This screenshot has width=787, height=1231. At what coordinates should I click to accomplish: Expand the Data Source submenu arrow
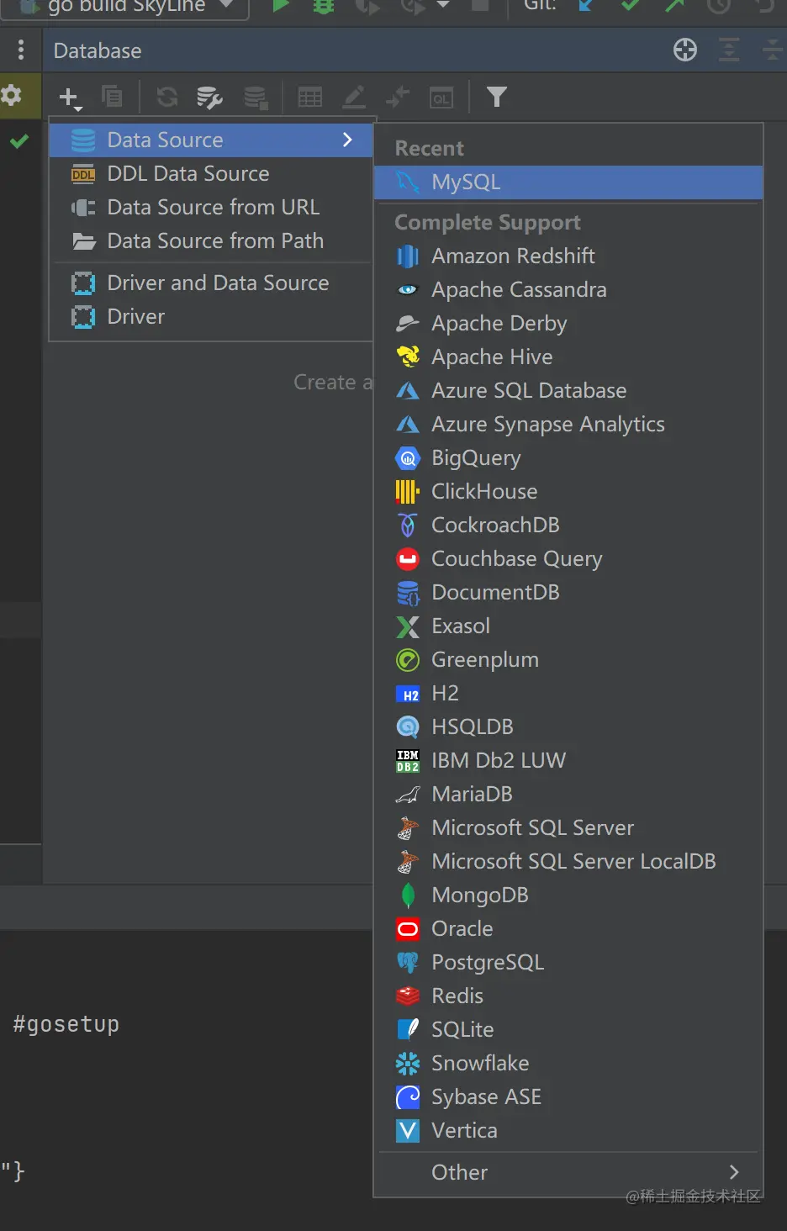click(347, 140)
